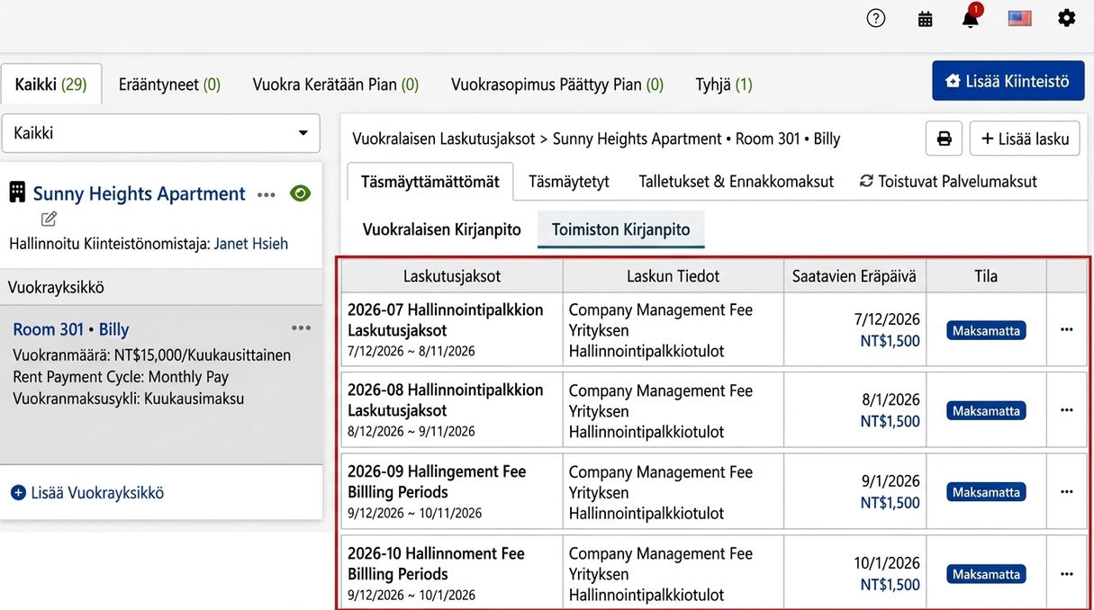Open the three-dot menu beside Sunny Heights Apartment

(266, 194)
